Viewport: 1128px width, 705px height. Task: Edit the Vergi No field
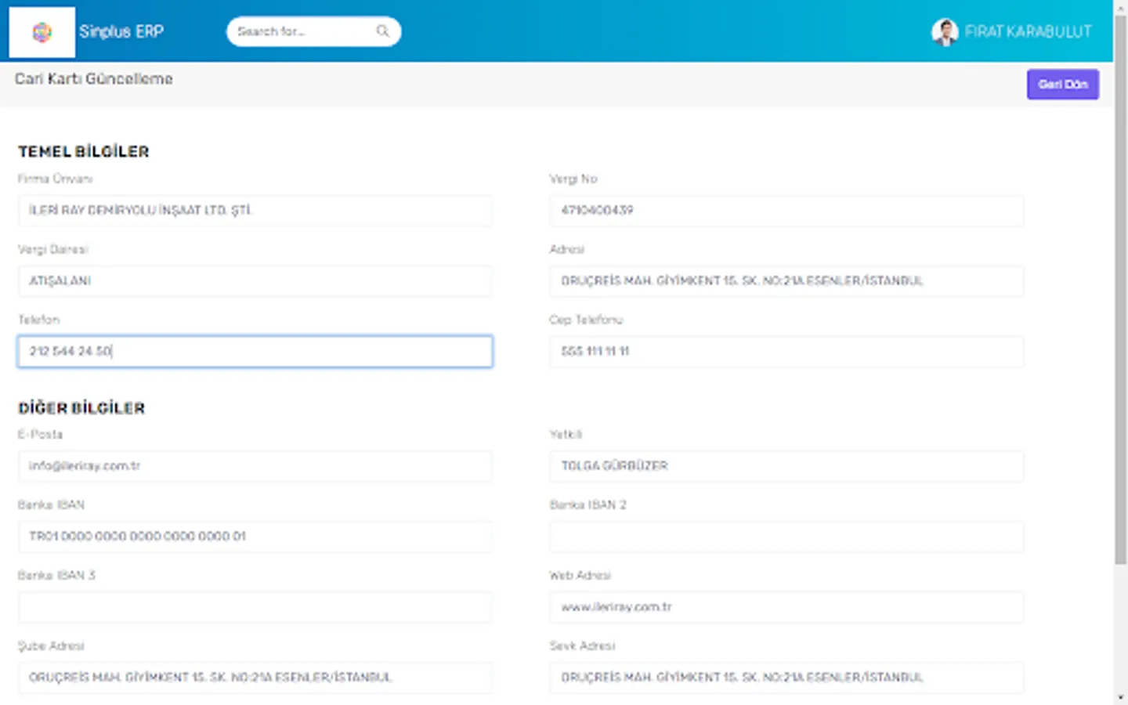click(x=786, y=211)
